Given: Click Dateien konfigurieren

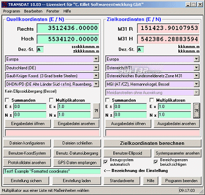Looking at the screenshot, I should (27, 143).
